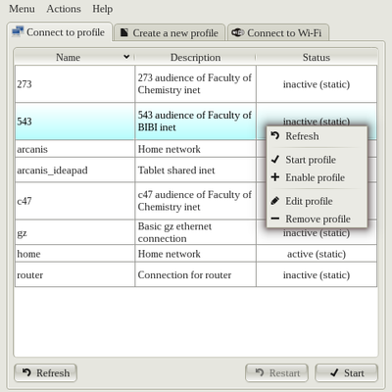Select the home profile name
392x392 pixels.
click(x=28, y=254)
